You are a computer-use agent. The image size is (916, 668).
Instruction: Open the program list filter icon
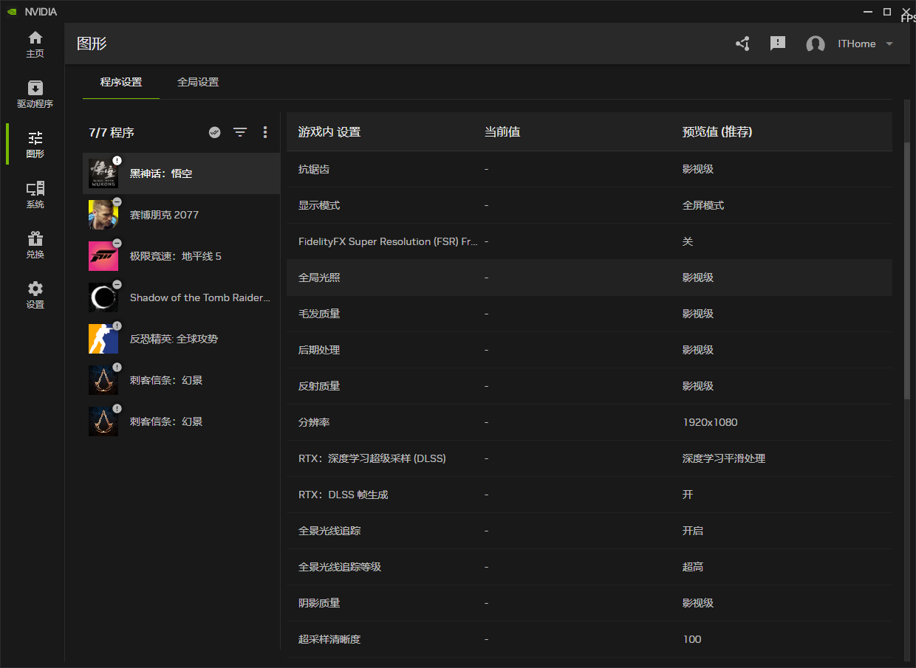coord(240,132)
